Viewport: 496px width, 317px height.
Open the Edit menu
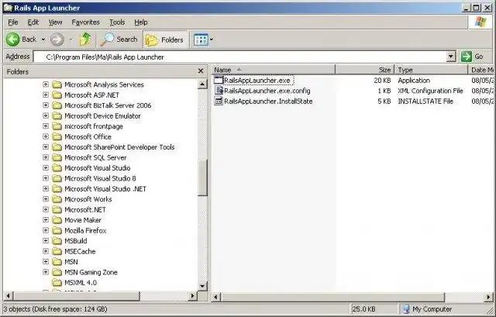[33, 22]
